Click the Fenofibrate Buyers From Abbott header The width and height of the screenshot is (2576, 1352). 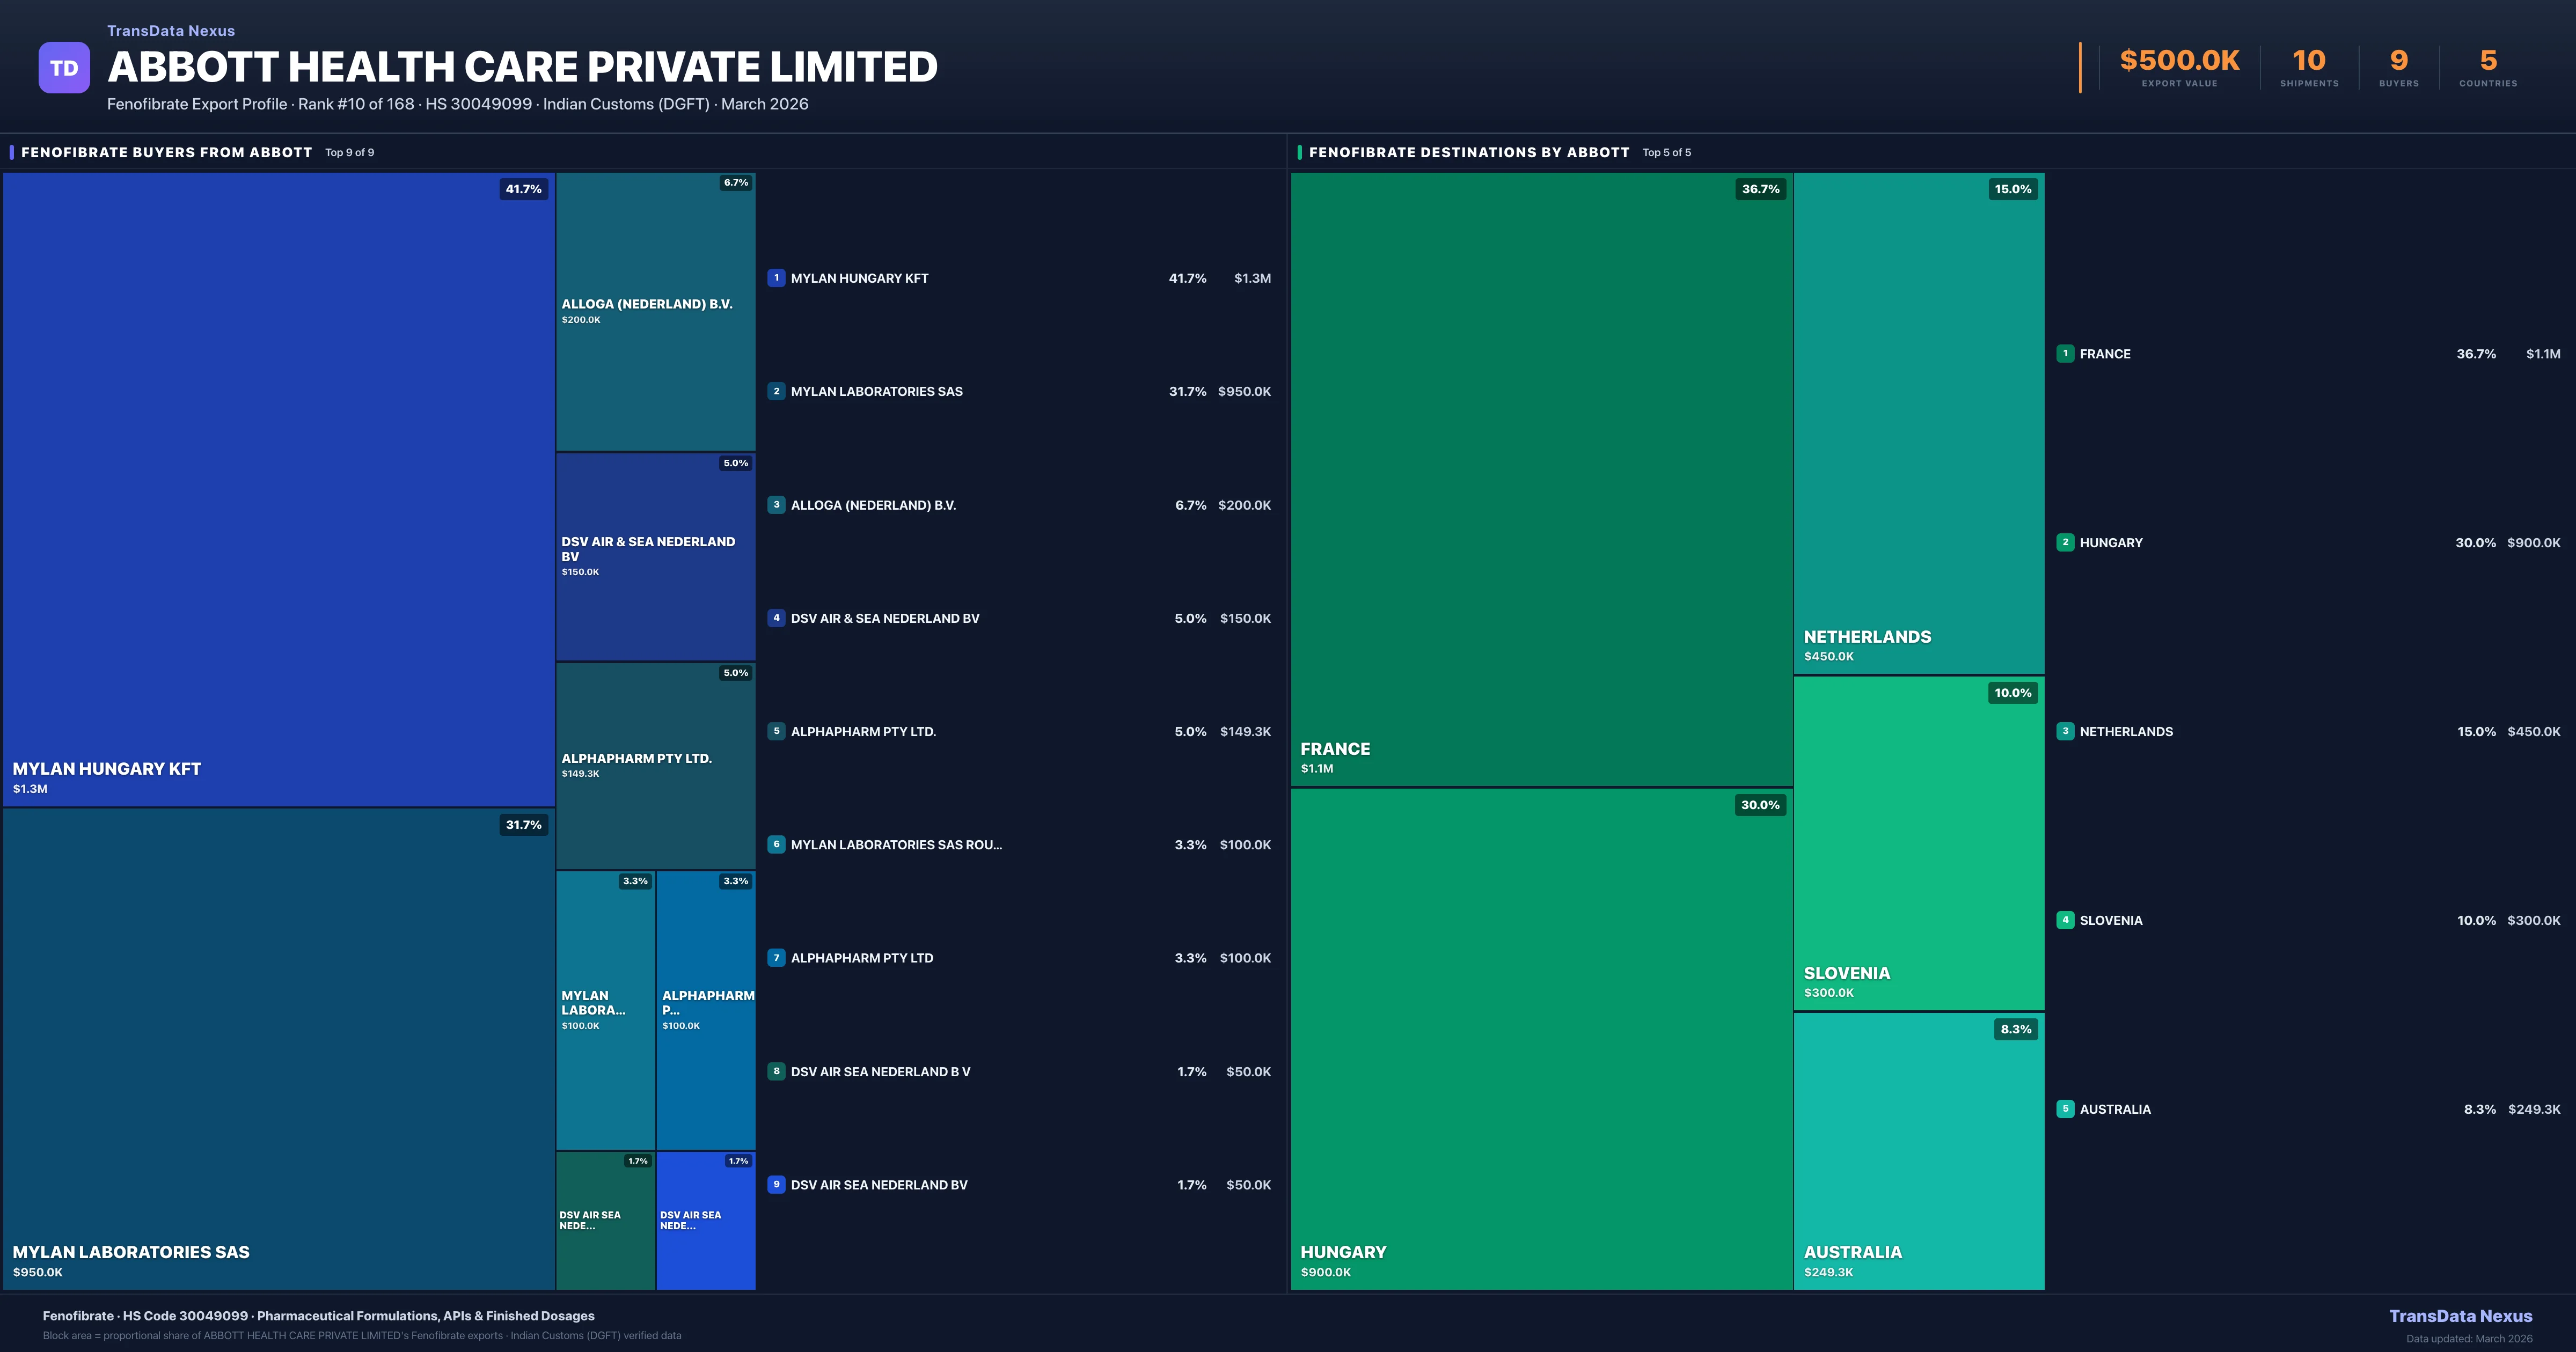(167, 152)
